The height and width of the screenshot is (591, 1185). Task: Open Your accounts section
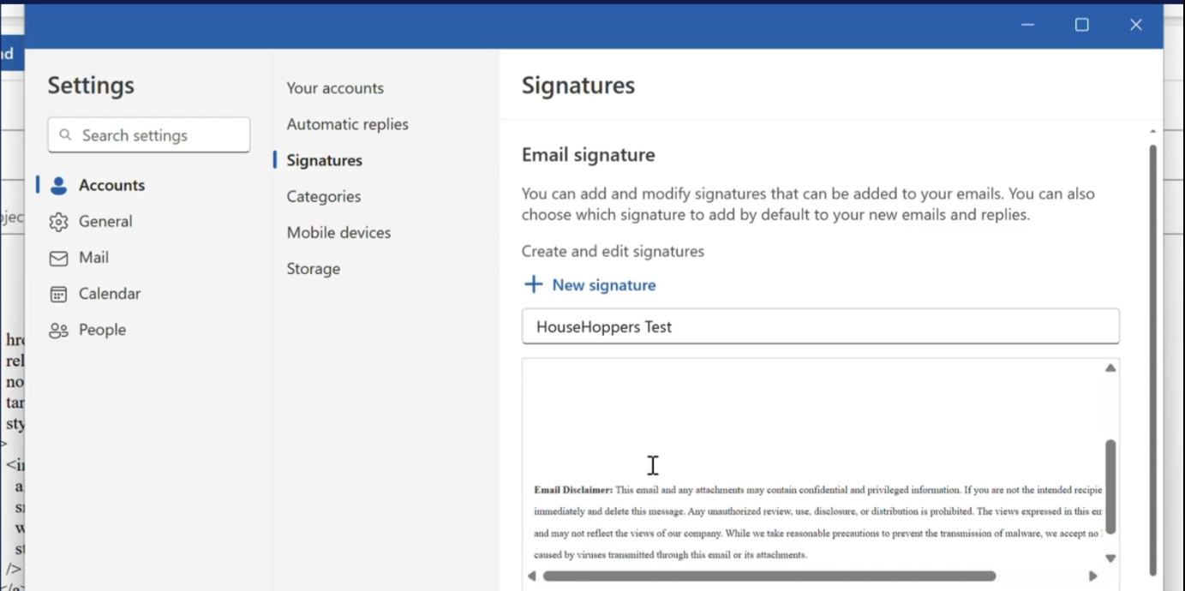tap(335, 88)
